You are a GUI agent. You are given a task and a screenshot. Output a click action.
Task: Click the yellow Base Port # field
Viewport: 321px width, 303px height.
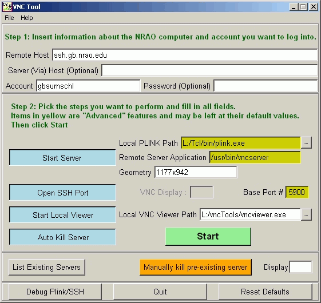297,192
